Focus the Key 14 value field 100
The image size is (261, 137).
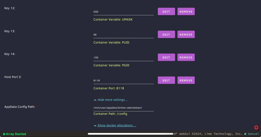pyautogui.click(x=123, y=58)
